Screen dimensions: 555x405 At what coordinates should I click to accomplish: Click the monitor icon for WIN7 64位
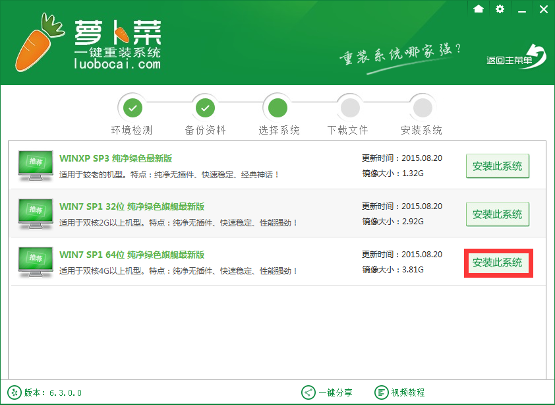coord(36,262)
